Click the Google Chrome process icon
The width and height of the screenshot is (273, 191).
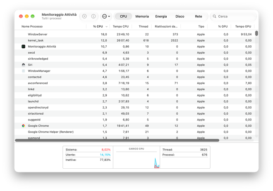tap(23, 126)
